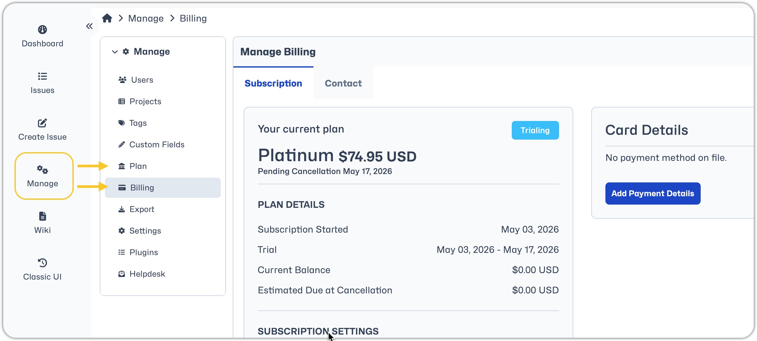Viewport: 757px width, 341px height.
Task: Collapse the Manage section chevron
Action: (115, 52)
